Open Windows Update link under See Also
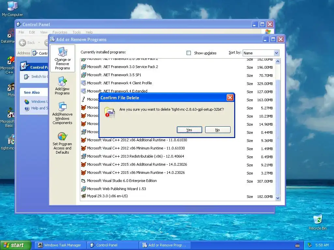The height and width of the screenshot is (250, 334). [36, 102]
